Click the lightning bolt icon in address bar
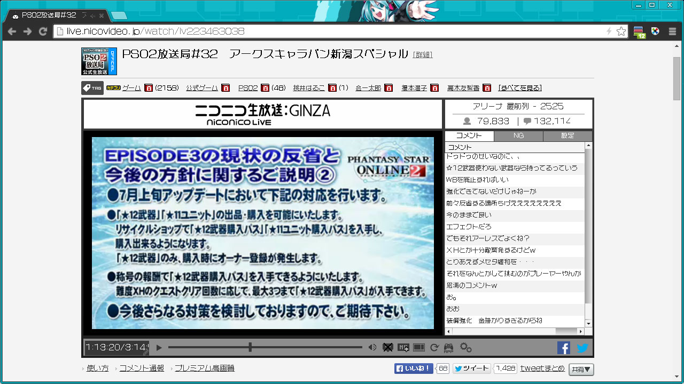This screenshot has height=384, width=684. click(x=609, y=31)
